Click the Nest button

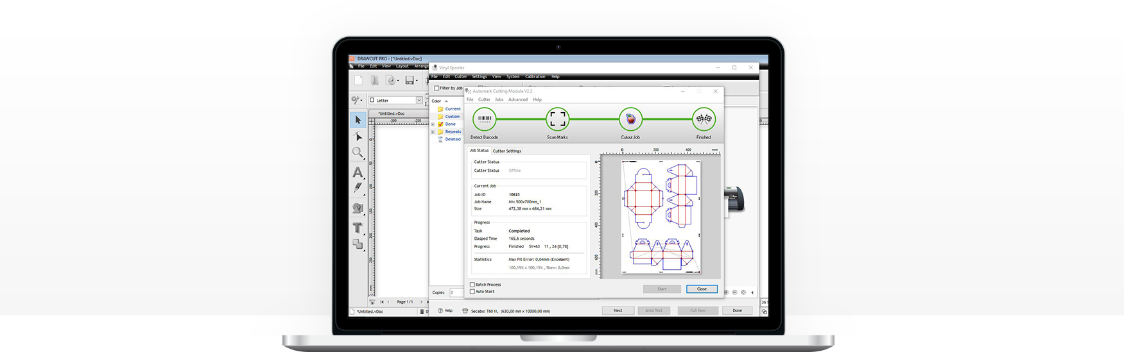click(618, 310)
